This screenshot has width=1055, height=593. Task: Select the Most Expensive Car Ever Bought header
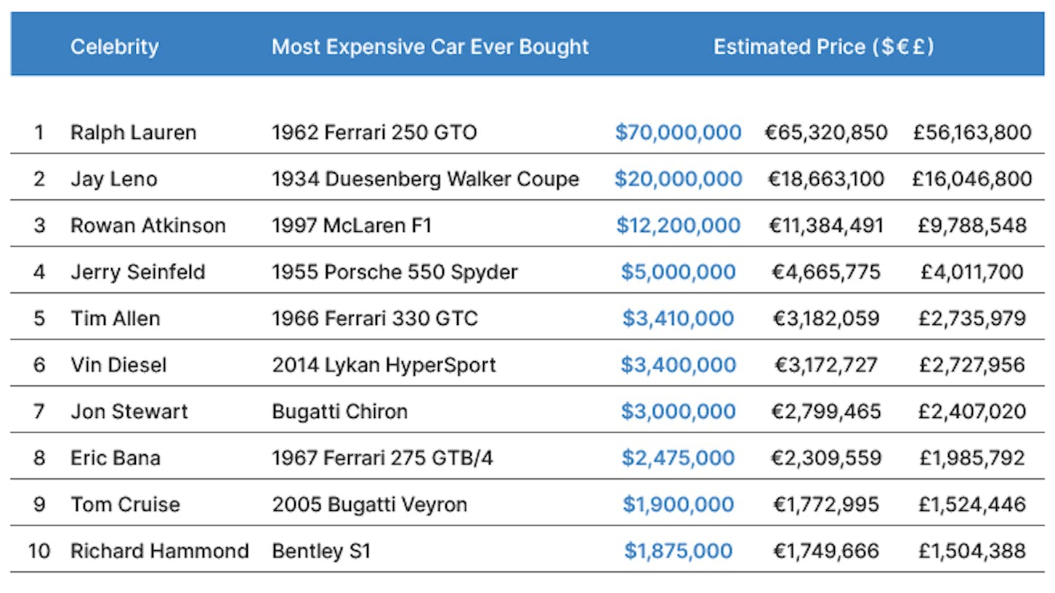tap(430, 47)
